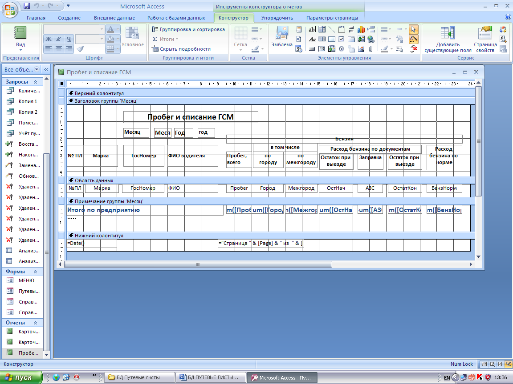
Task: Insert date and time control
Action: coord(298,49)
